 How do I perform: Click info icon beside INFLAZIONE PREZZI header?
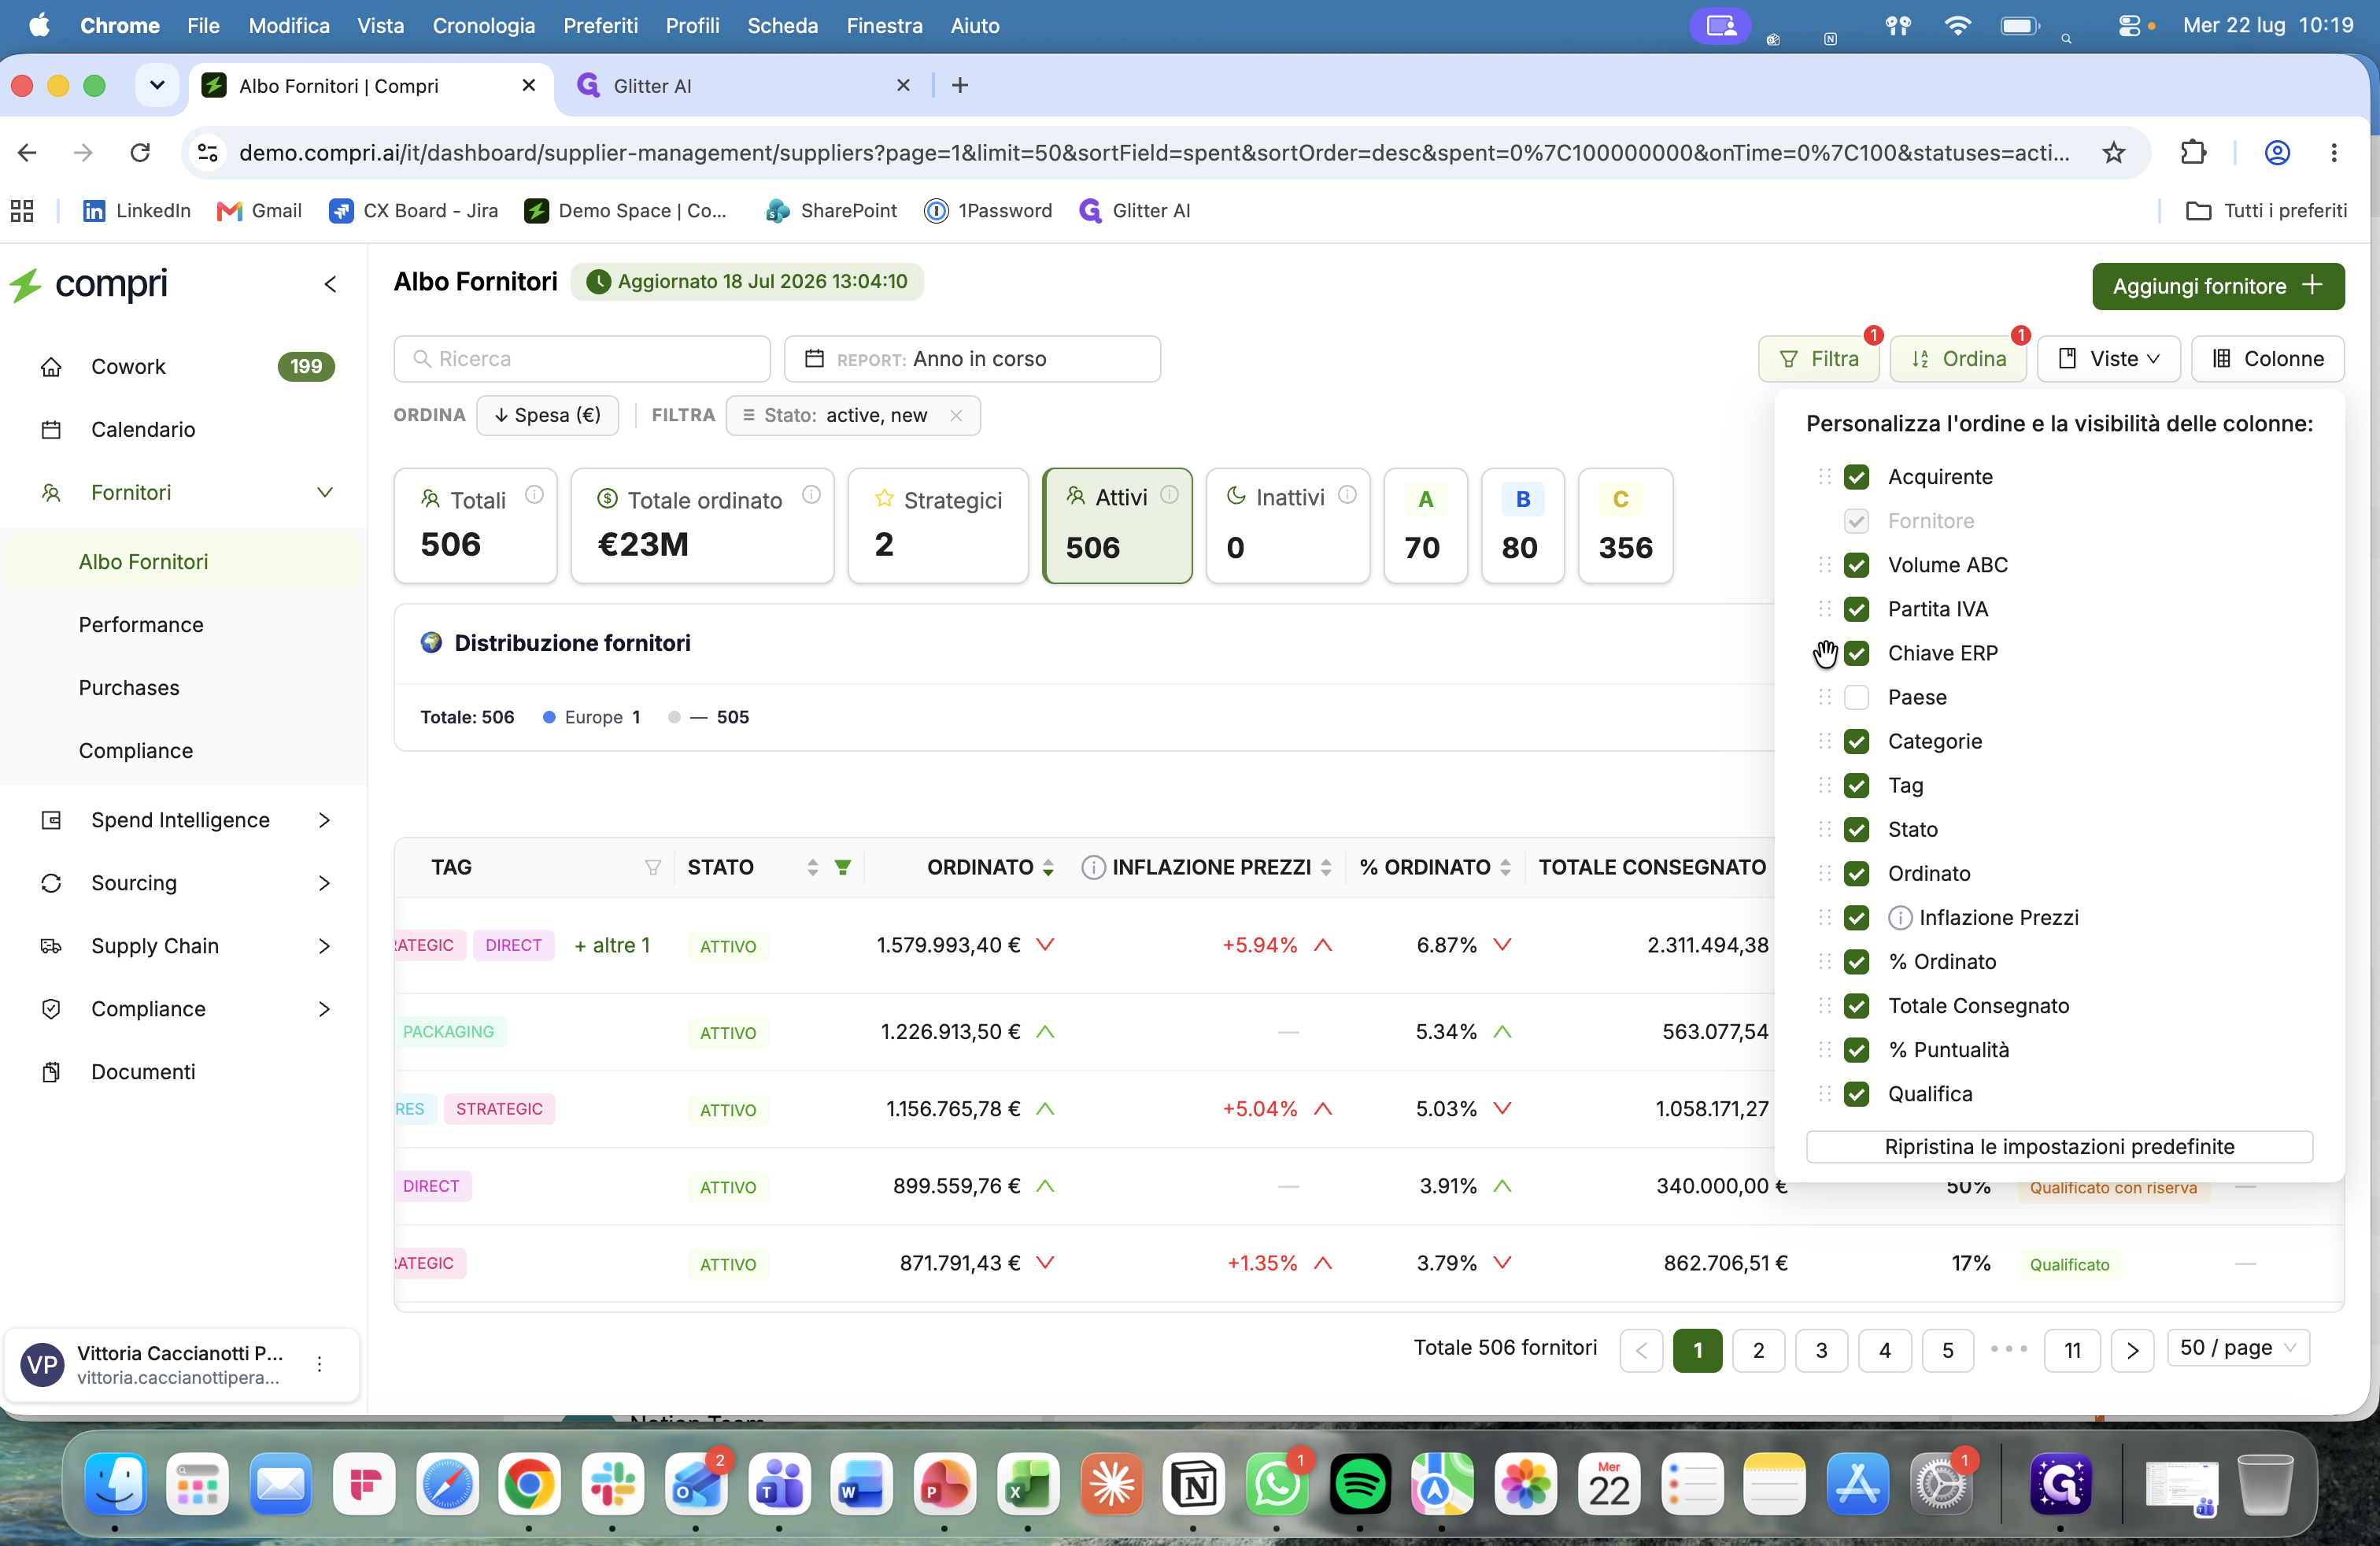pyautogui.click(x=1093, y=867)
